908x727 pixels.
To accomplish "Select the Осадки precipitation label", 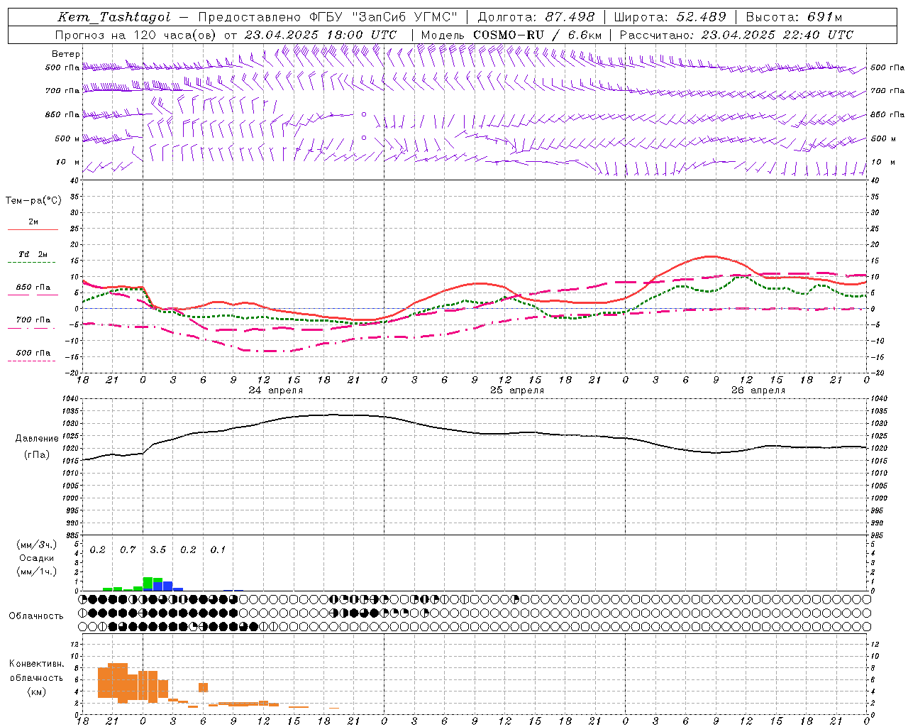I will pyautogui.click(x=36, y=558).
